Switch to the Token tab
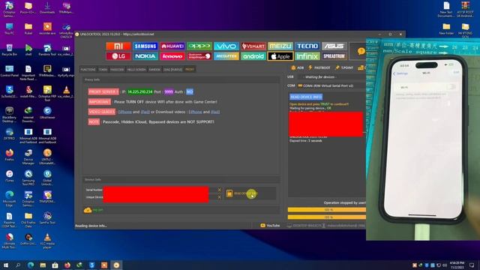This screenshot has width=480, height=270. [103, 70]
